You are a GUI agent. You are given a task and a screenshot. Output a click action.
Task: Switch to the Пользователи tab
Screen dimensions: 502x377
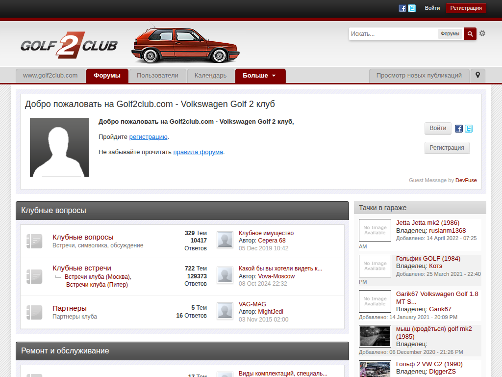[157, 76]
